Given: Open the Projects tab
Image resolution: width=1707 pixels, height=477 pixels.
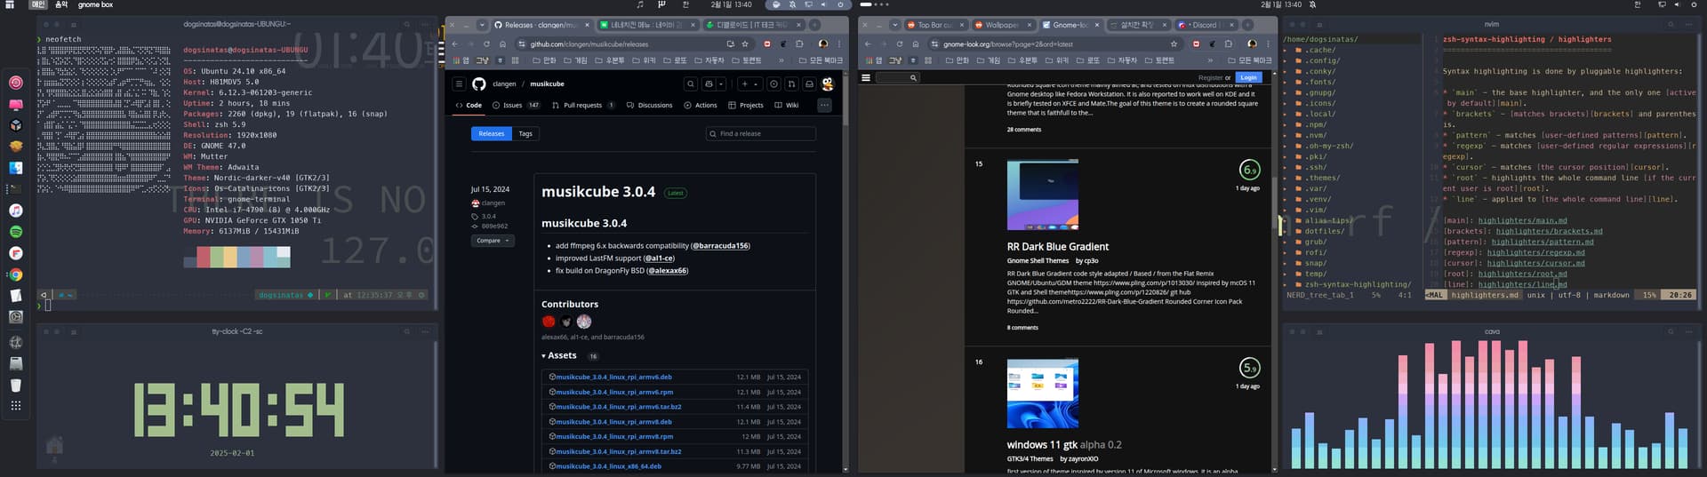Looking at the screenshot, I should coord(746,105).
